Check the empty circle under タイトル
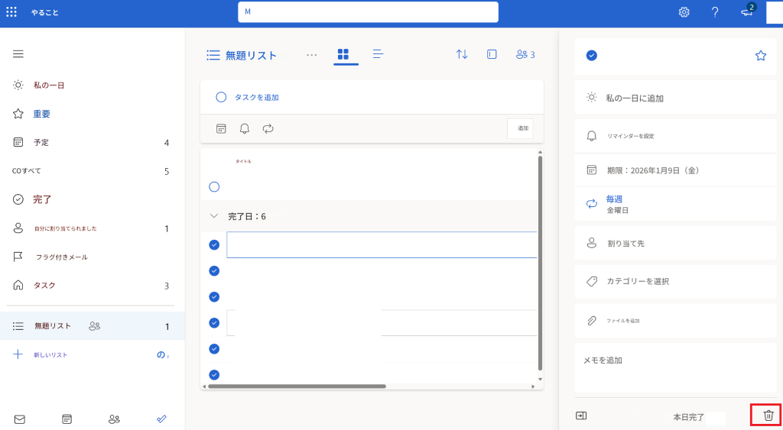This screenshot has width=783, height=430. tap(214, 187)
